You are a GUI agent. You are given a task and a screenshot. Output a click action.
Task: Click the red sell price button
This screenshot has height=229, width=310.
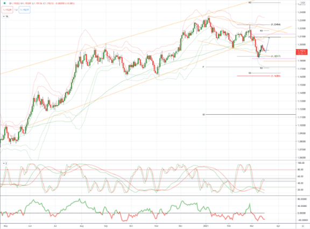coord(8,10)
